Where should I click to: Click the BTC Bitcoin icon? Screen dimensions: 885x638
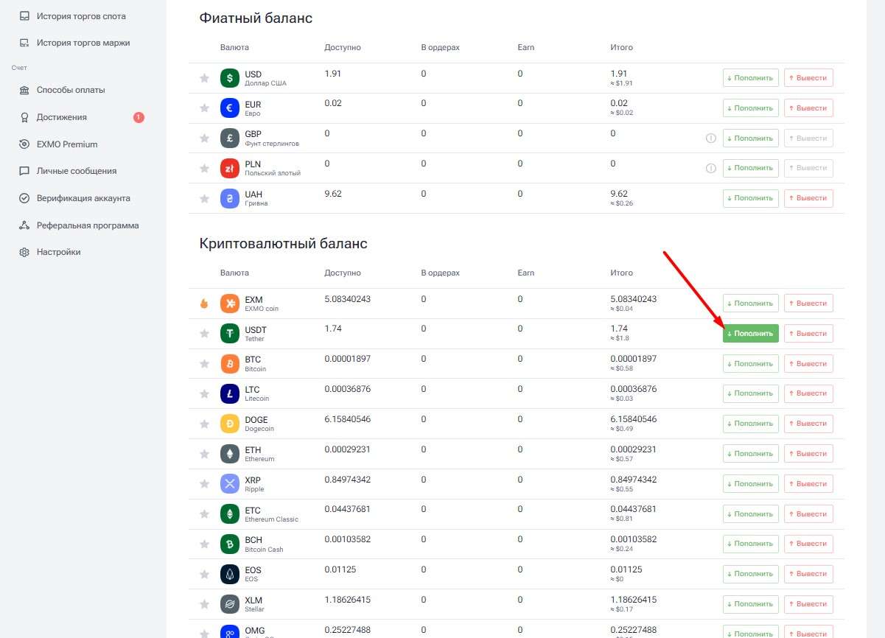click(x=230, y=364)
